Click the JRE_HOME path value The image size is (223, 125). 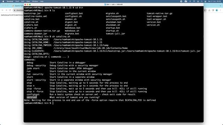click(x=91, y=48)
